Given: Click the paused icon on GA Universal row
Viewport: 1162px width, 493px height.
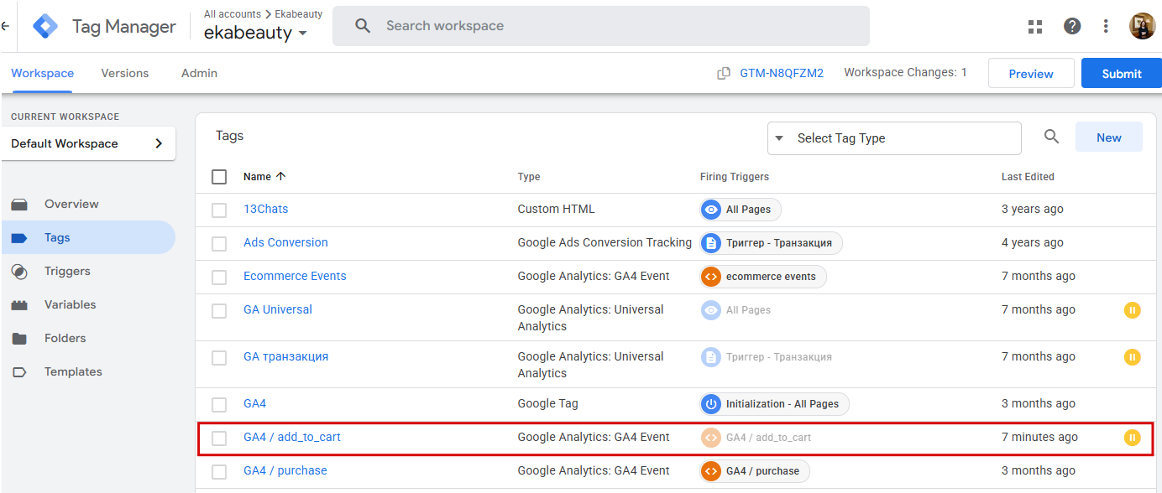Looking at the screenshot, I should (x=1132, y=310).
